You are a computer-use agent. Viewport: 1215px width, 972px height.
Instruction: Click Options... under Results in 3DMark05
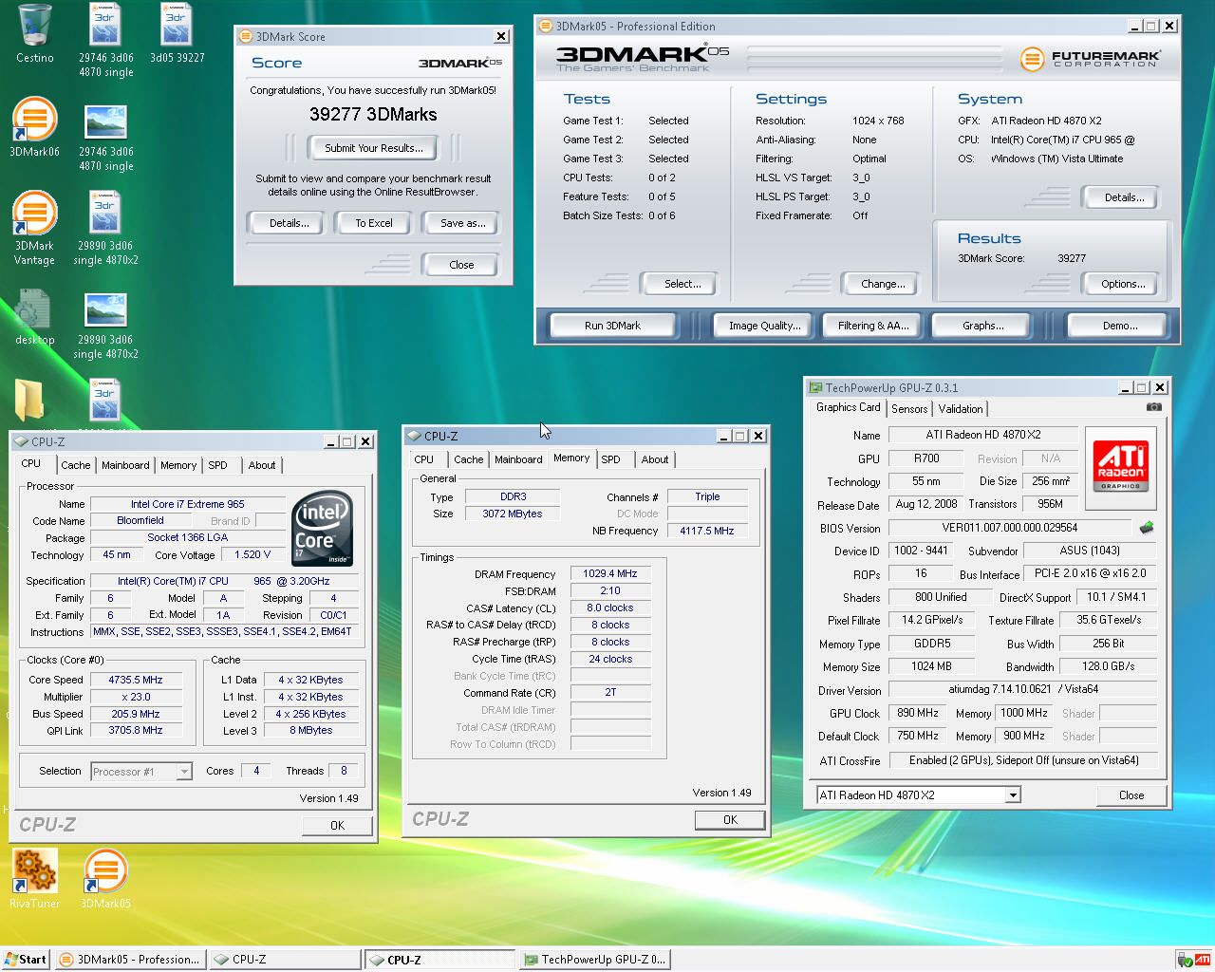coord(1123,284)
